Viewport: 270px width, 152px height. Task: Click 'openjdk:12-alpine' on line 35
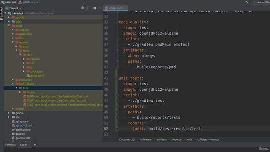[x=159, y=33]
